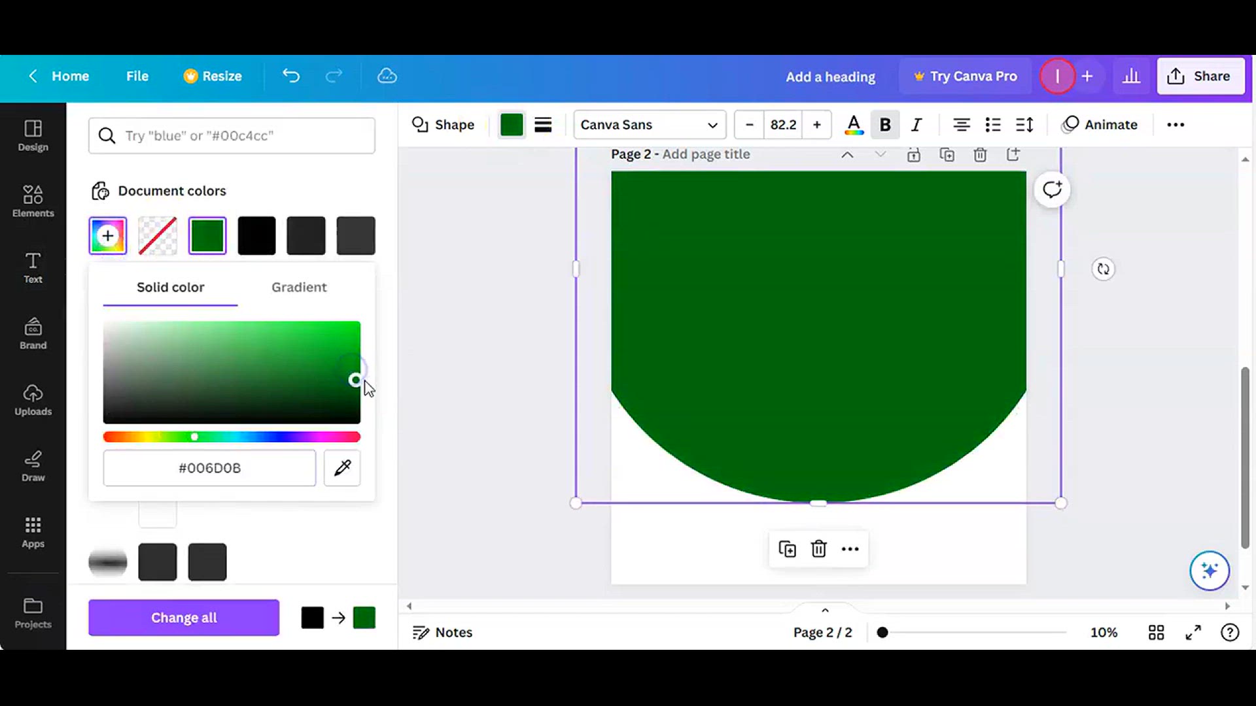Open grid view of pages
Viewport: 1256px width, 706px height.
pyautogui.click(x=1156, y=633)
